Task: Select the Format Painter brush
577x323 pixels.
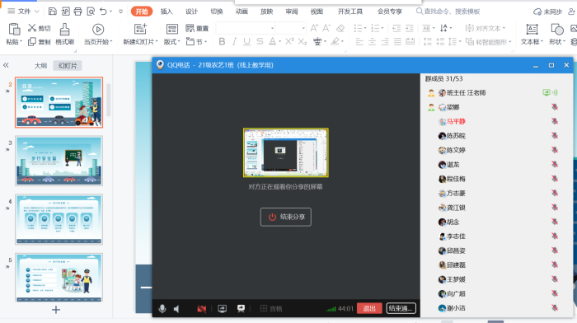Action: tap(65, 29)
